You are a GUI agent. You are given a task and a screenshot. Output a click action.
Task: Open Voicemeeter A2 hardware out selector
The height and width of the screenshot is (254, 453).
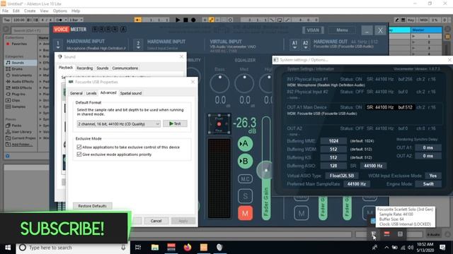click(x=305, y=44)
